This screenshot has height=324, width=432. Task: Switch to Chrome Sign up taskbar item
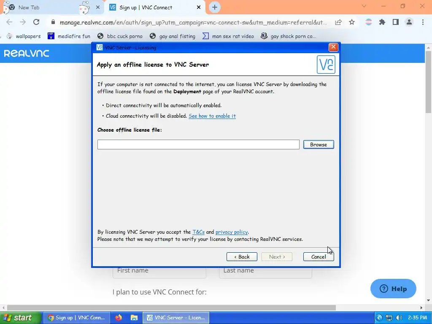[x=77, y=318]
